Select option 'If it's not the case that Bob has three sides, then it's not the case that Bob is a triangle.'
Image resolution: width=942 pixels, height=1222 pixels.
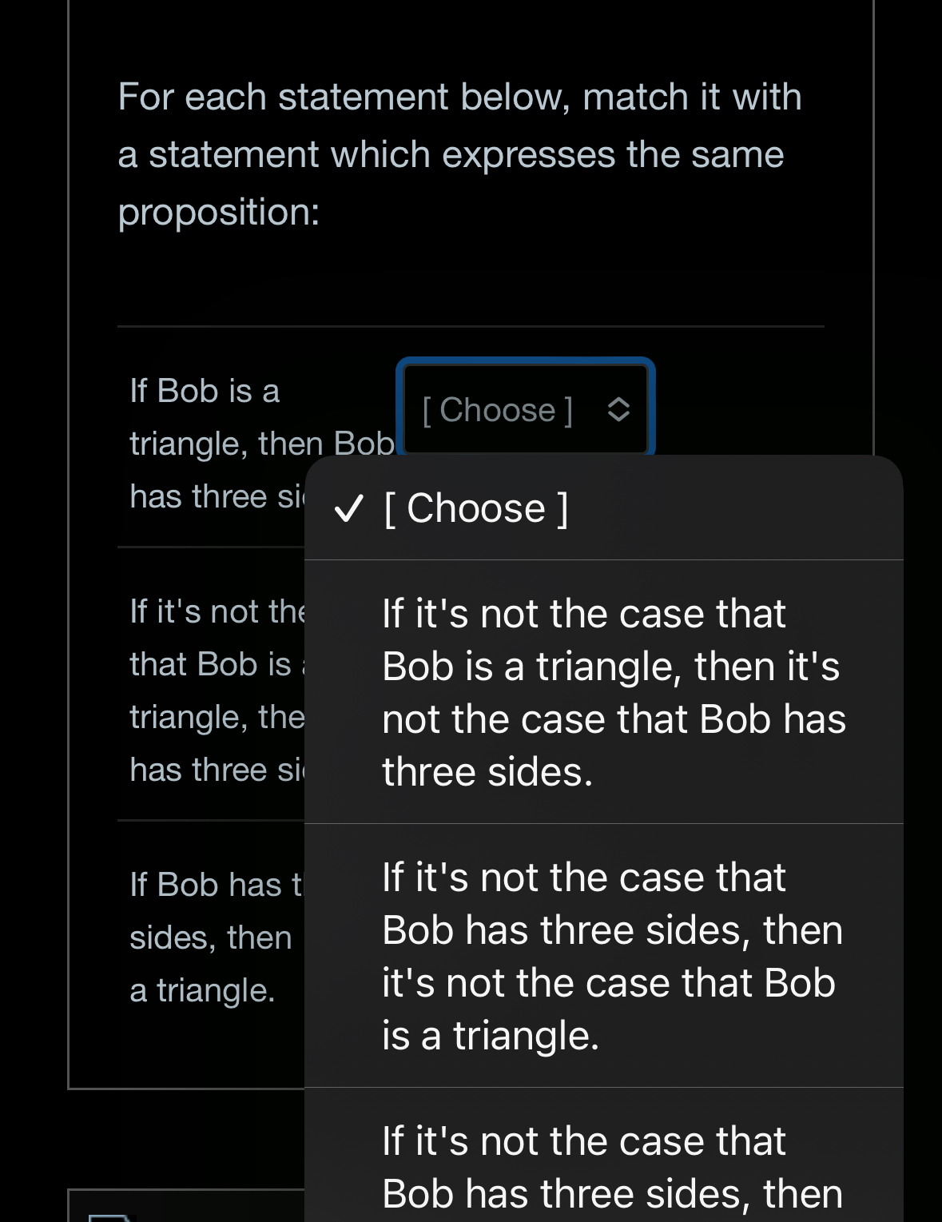pos(613,955)
